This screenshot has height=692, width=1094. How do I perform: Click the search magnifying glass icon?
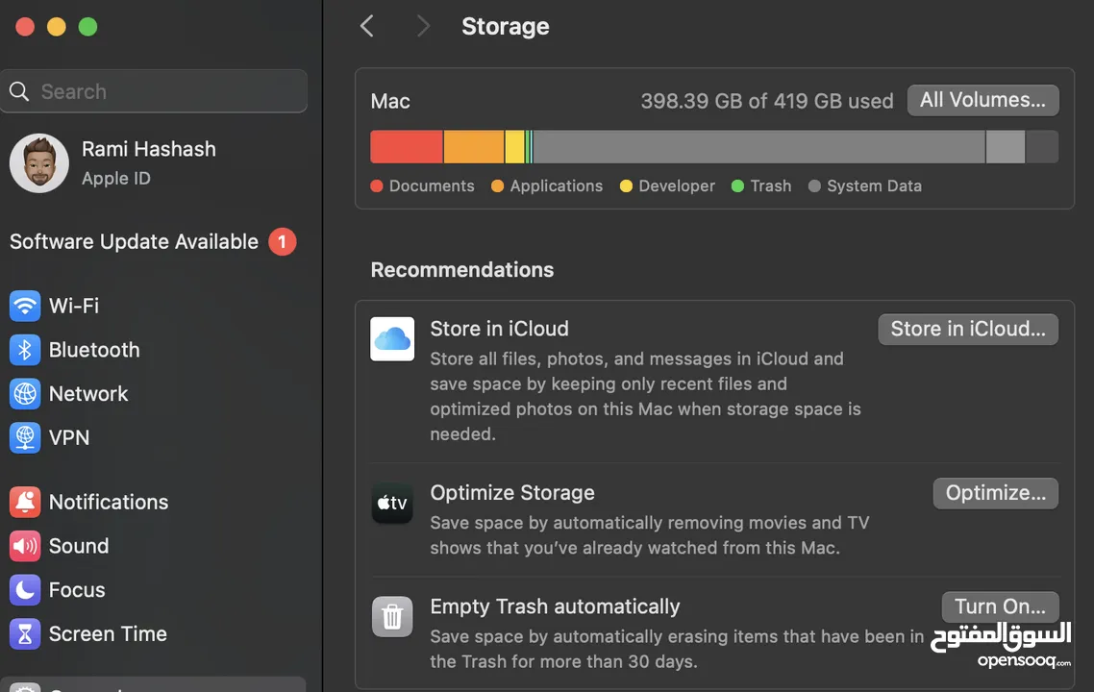19,91
